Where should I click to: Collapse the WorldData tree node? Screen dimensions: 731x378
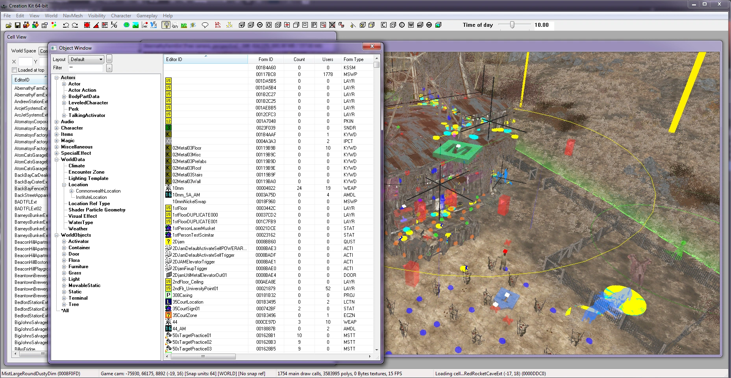pyautogui.click(x=57, y=159)
